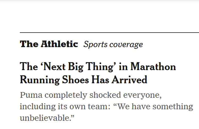This screenshot has width=199, height=129.
Task: Click "unbelievable." on the summary's last line
Action: pyautogui.click(x=47, y=118)
